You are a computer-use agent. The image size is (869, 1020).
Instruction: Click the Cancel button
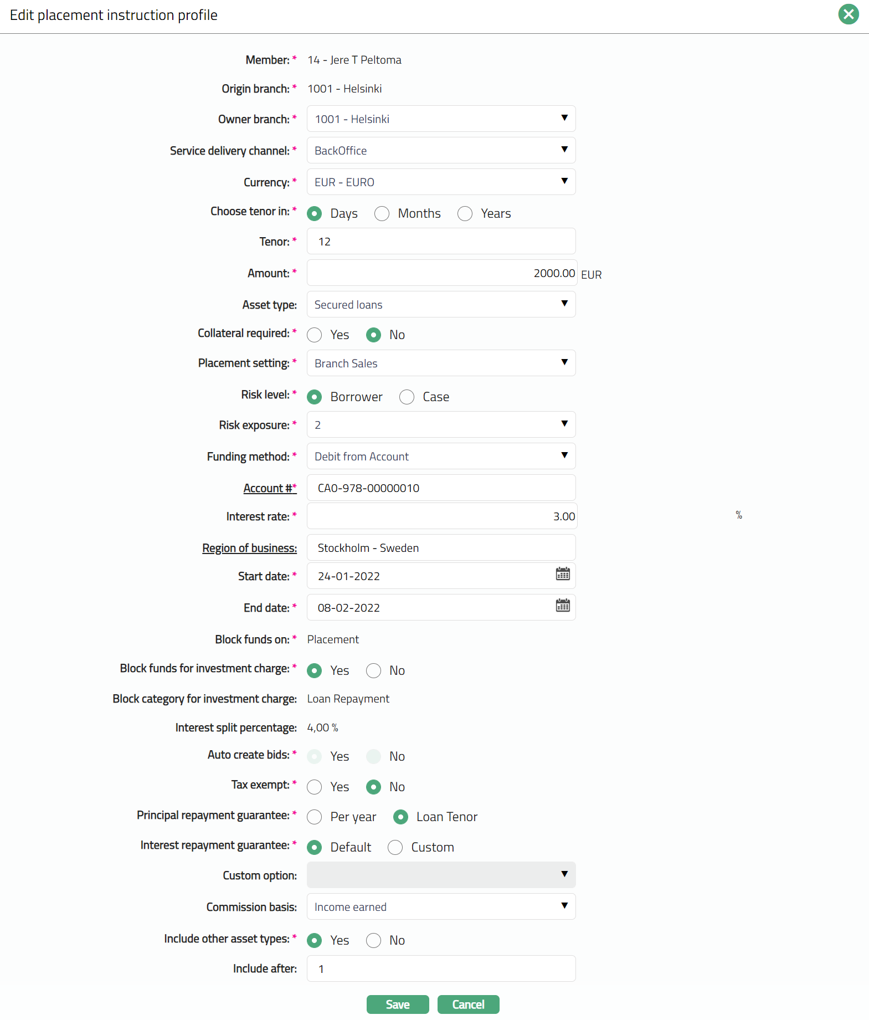[468, 1004]
